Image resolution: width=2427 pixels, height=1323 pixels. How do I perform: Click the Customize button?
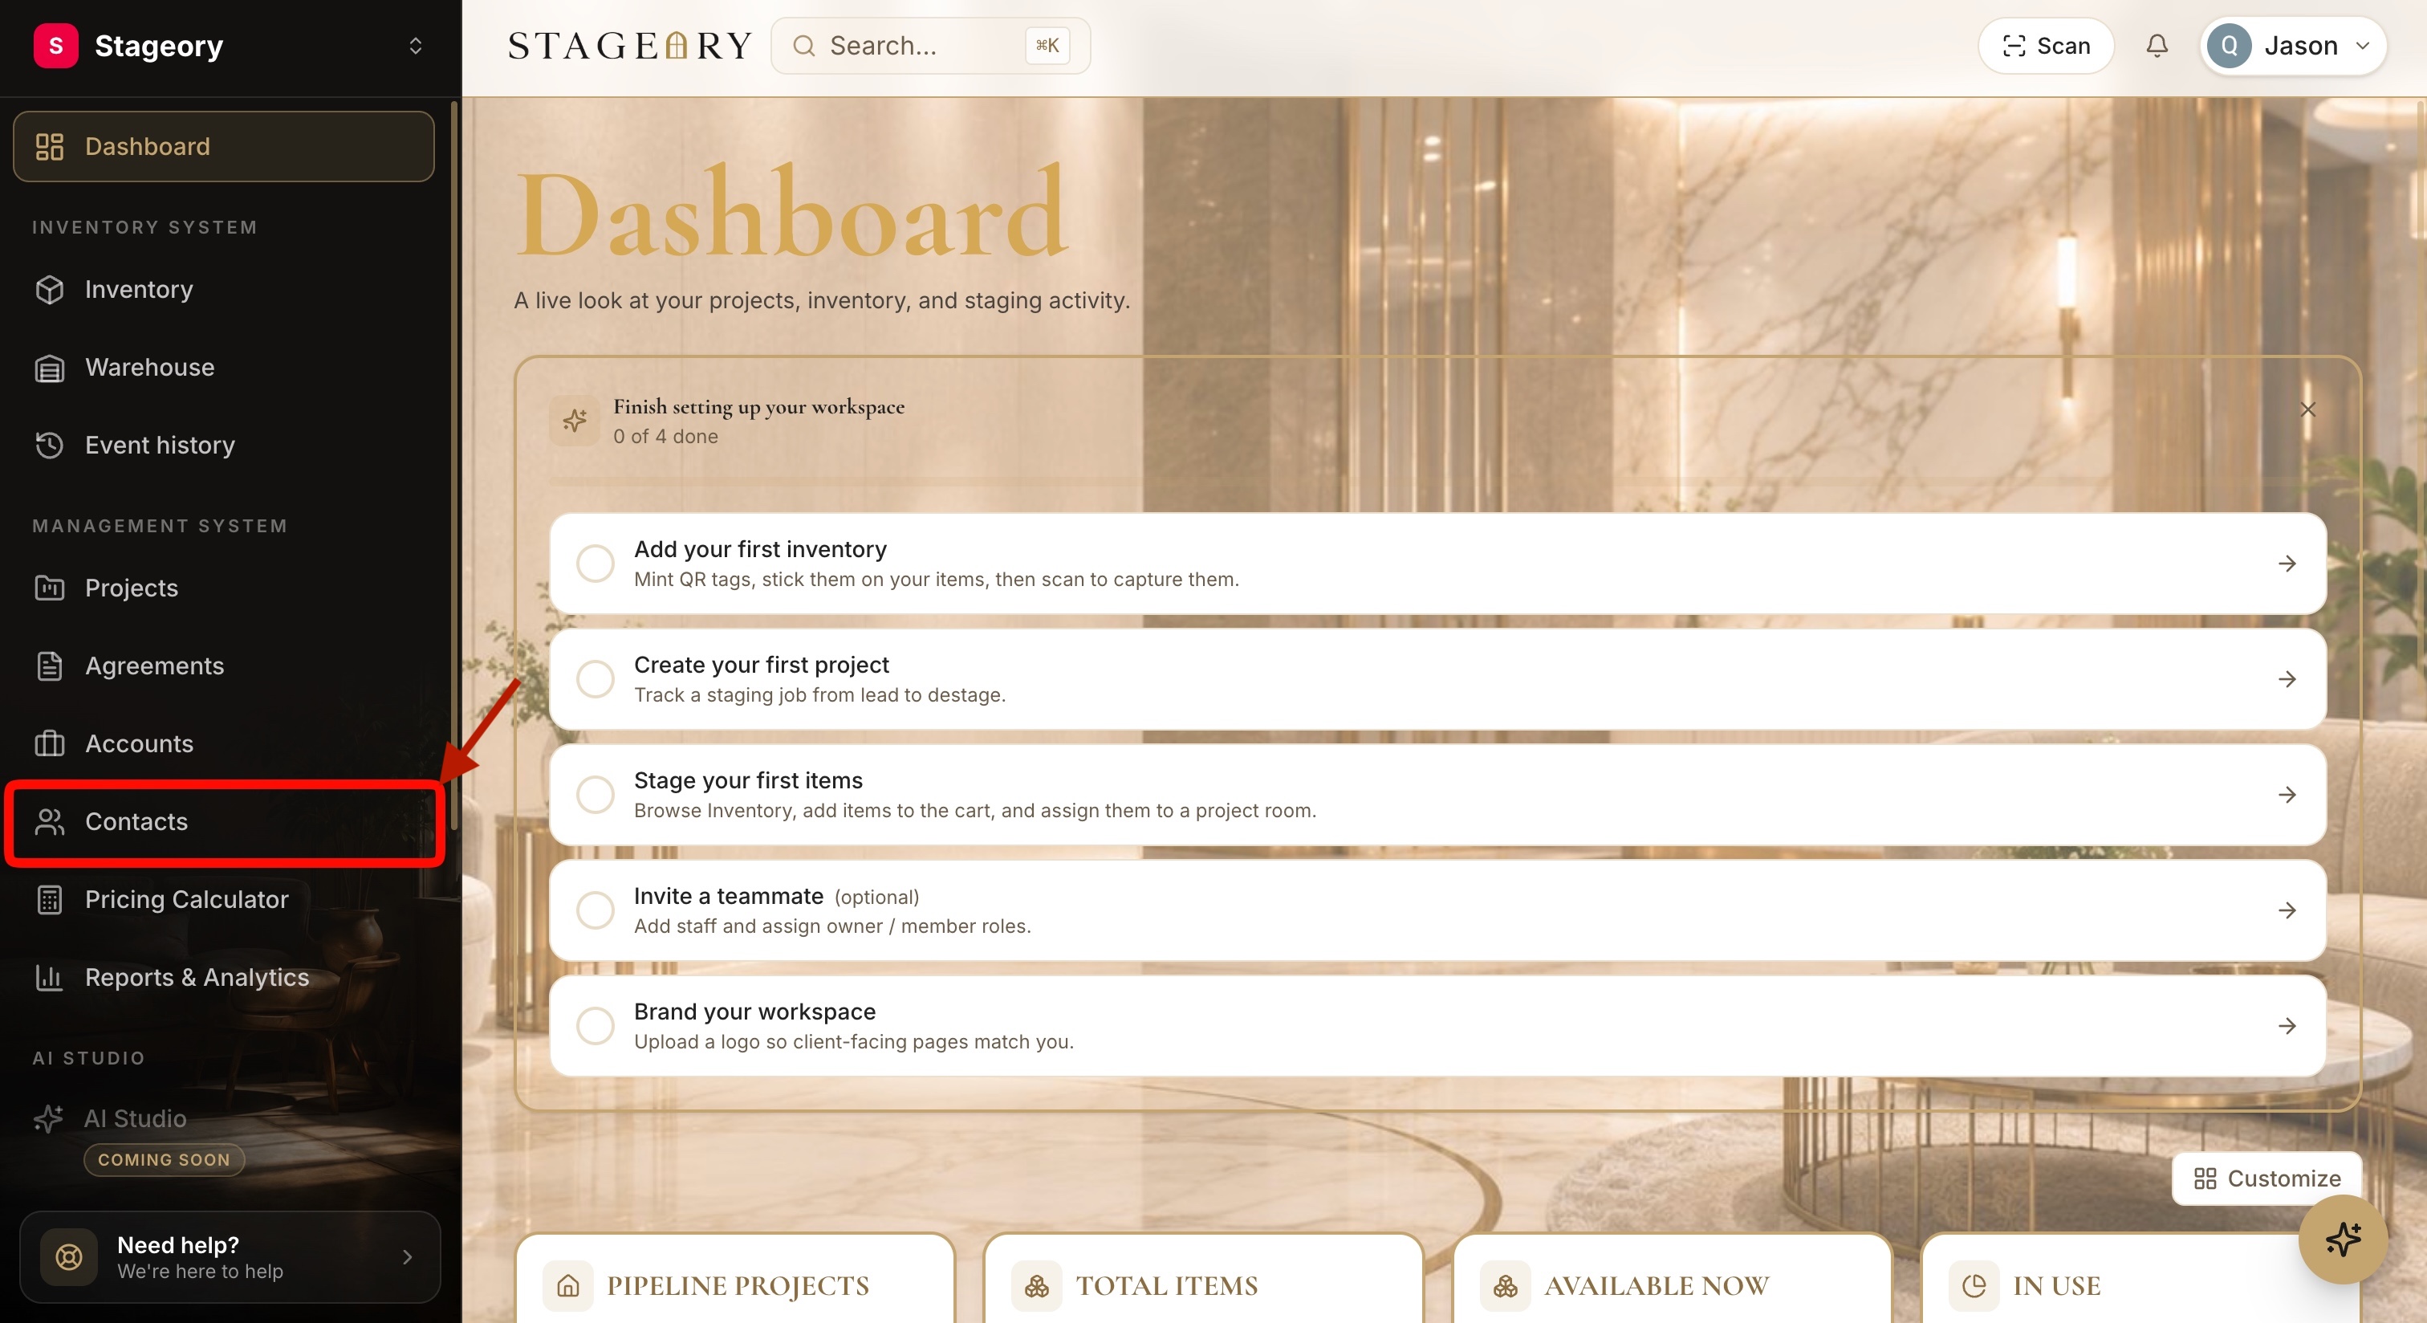click(x=2266, y=1178)
